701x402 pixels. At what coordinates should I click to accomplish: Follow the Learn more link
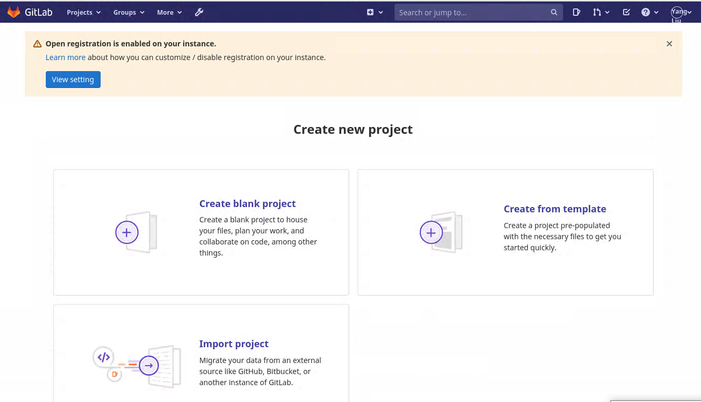tap(65, 57)
